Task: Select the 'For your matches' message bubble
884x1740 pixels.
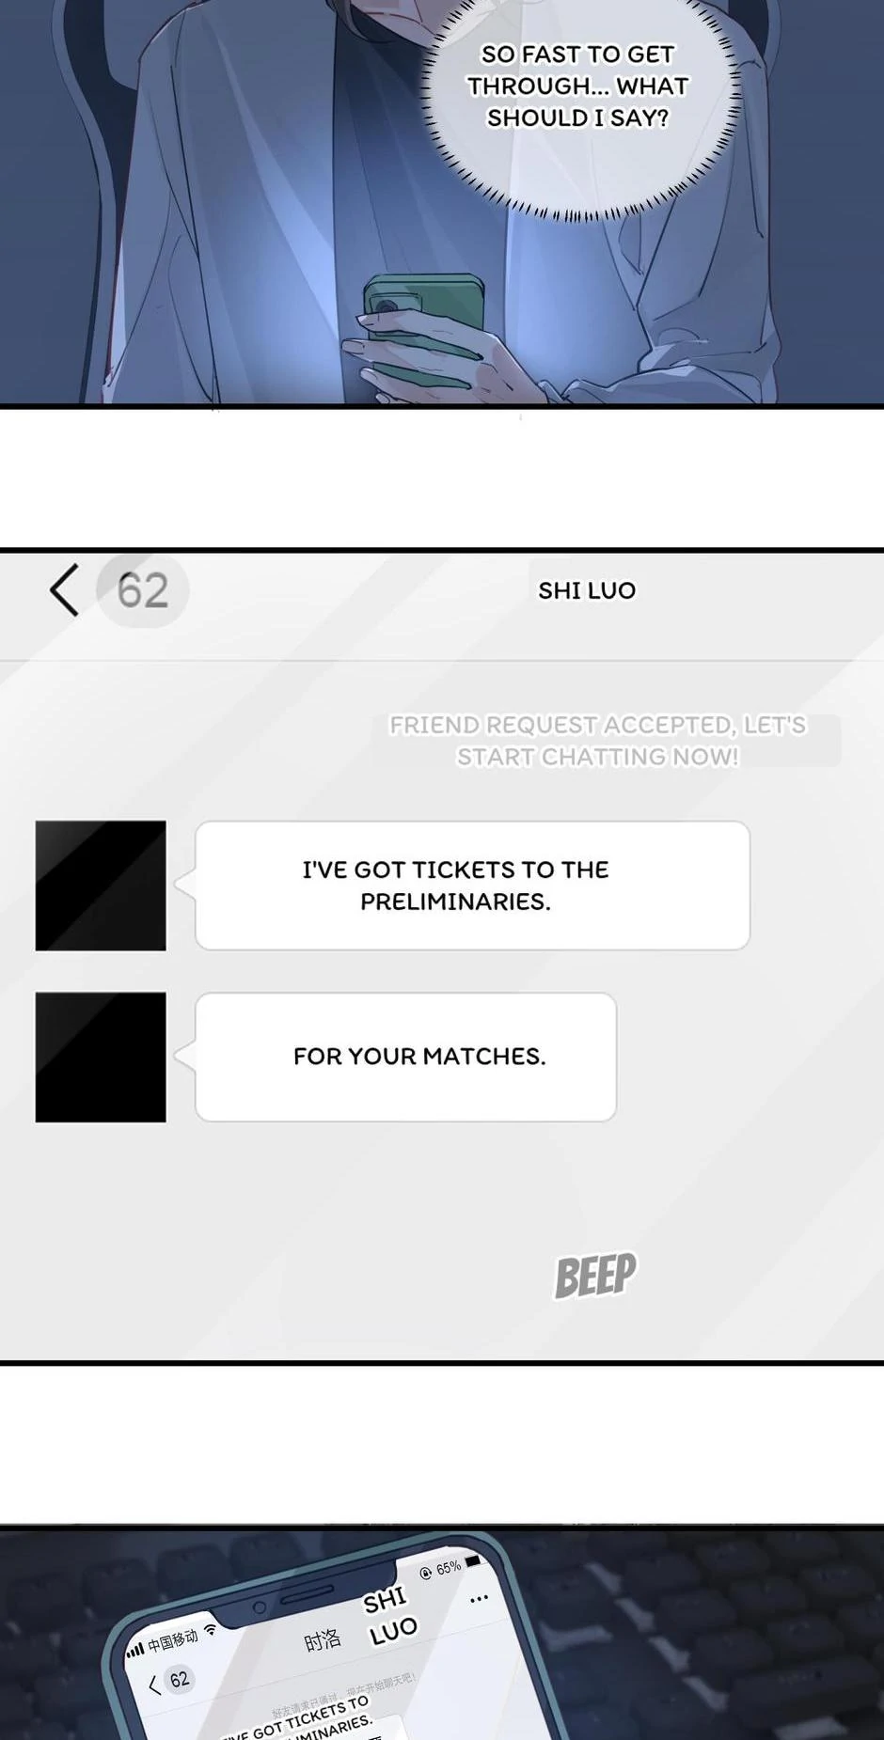Action: tap(405, 1057)
